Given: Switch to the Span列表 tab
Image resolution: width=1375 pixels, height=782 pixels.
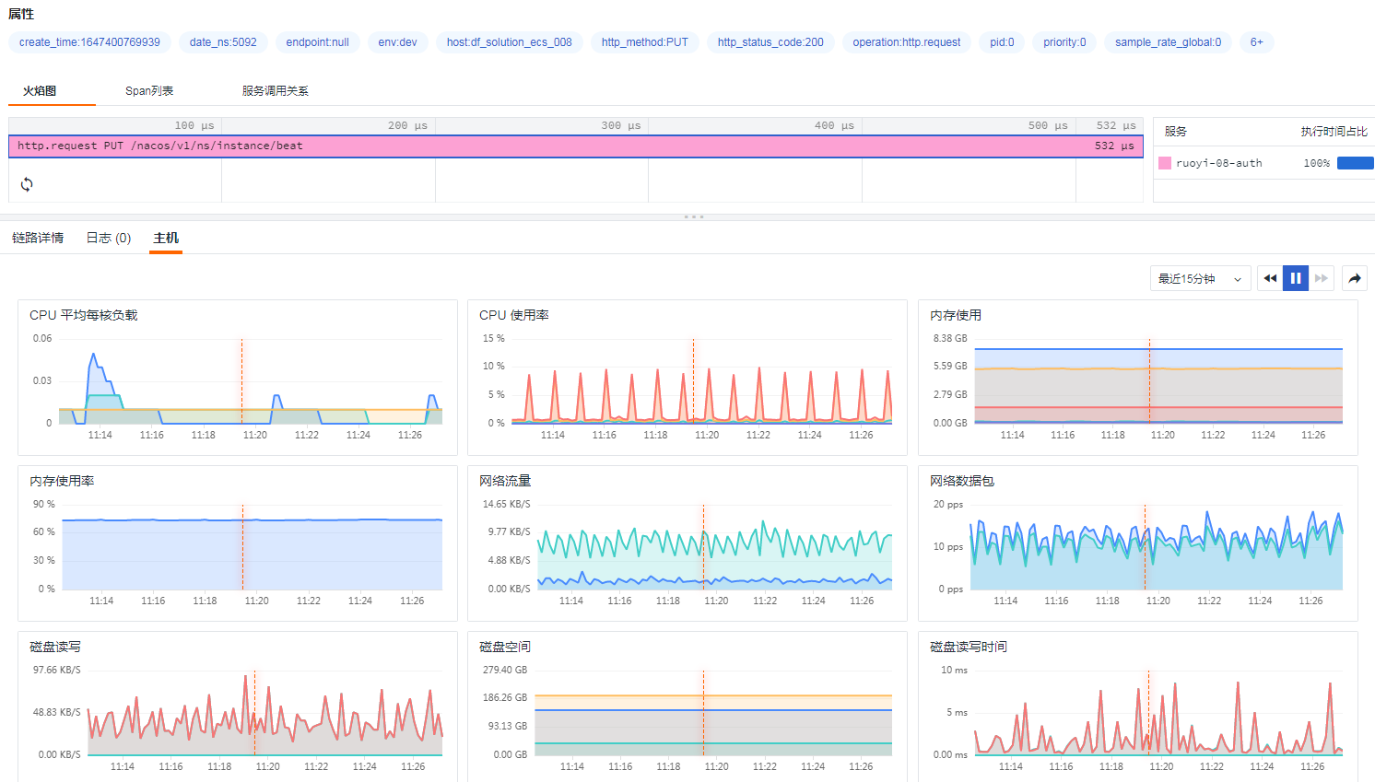Looking at the screenshot, I should [147, 91].
